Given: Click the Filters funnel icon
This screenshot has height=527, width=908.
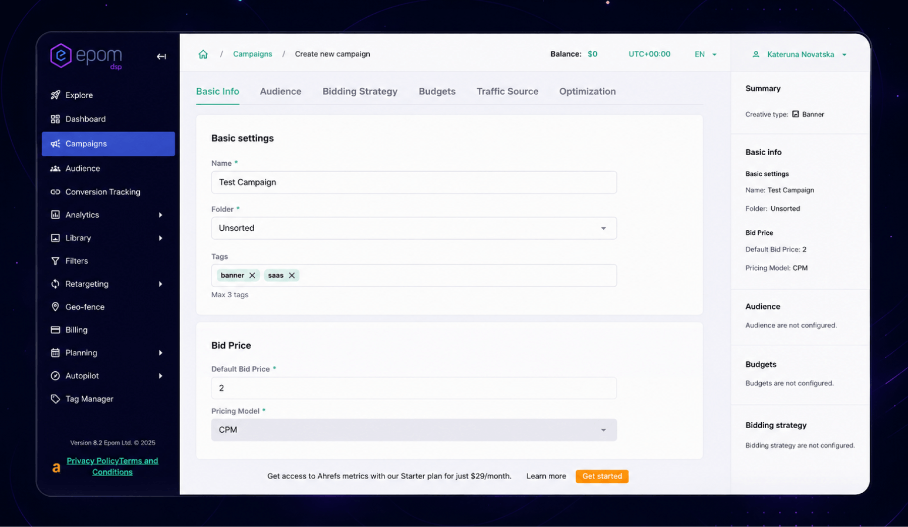Looking at the screenshot, I should pyautogui.click(x=55, y=261).
